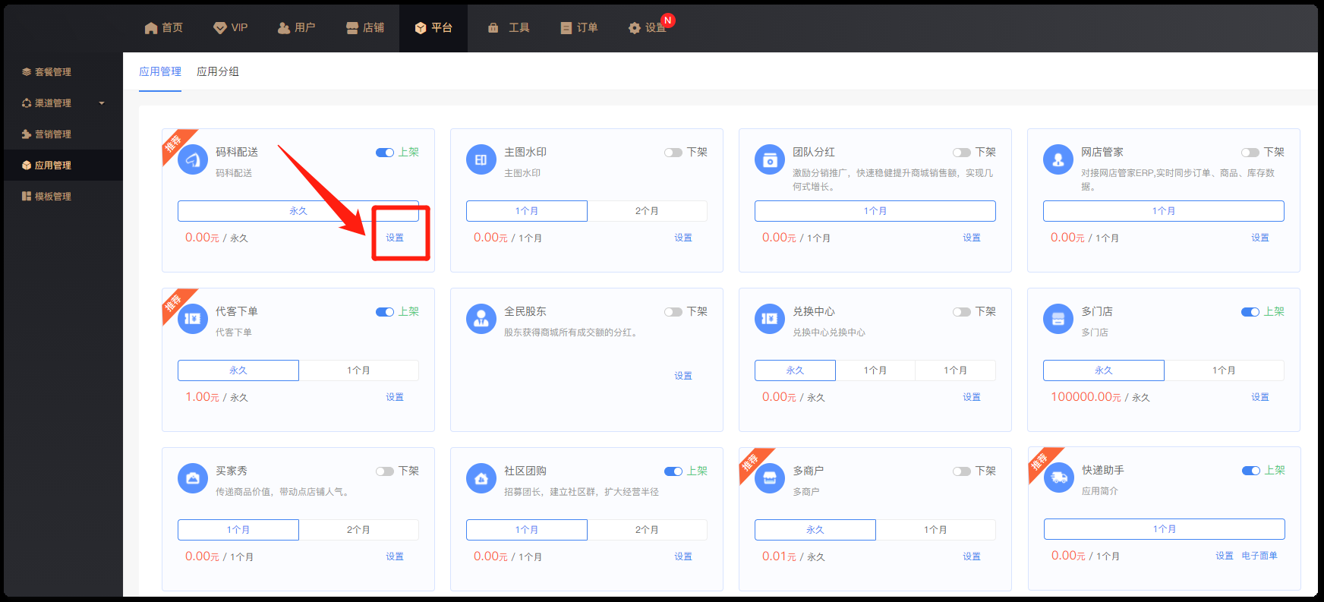Screen dimensions: 1324x602
Task: Open the 设置 top navigation menu
Action: (647, 27)
